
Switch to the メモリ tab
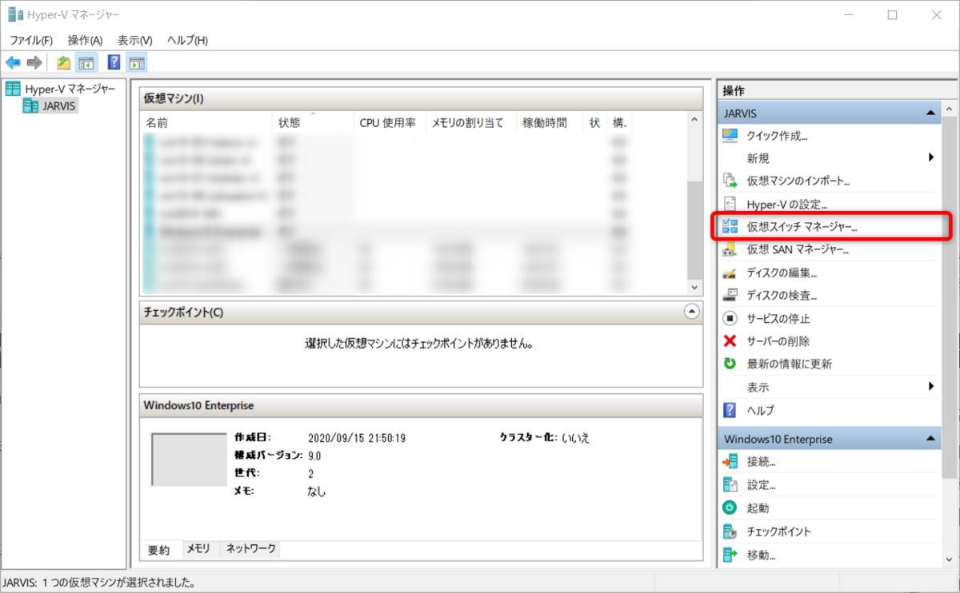[198, 548]
